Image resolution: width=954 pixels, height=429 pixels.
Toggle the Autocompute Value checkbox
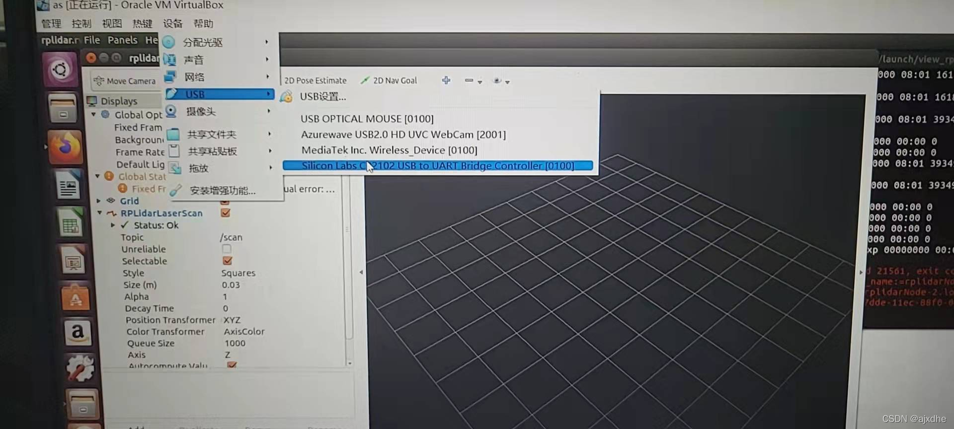[232, 364]
